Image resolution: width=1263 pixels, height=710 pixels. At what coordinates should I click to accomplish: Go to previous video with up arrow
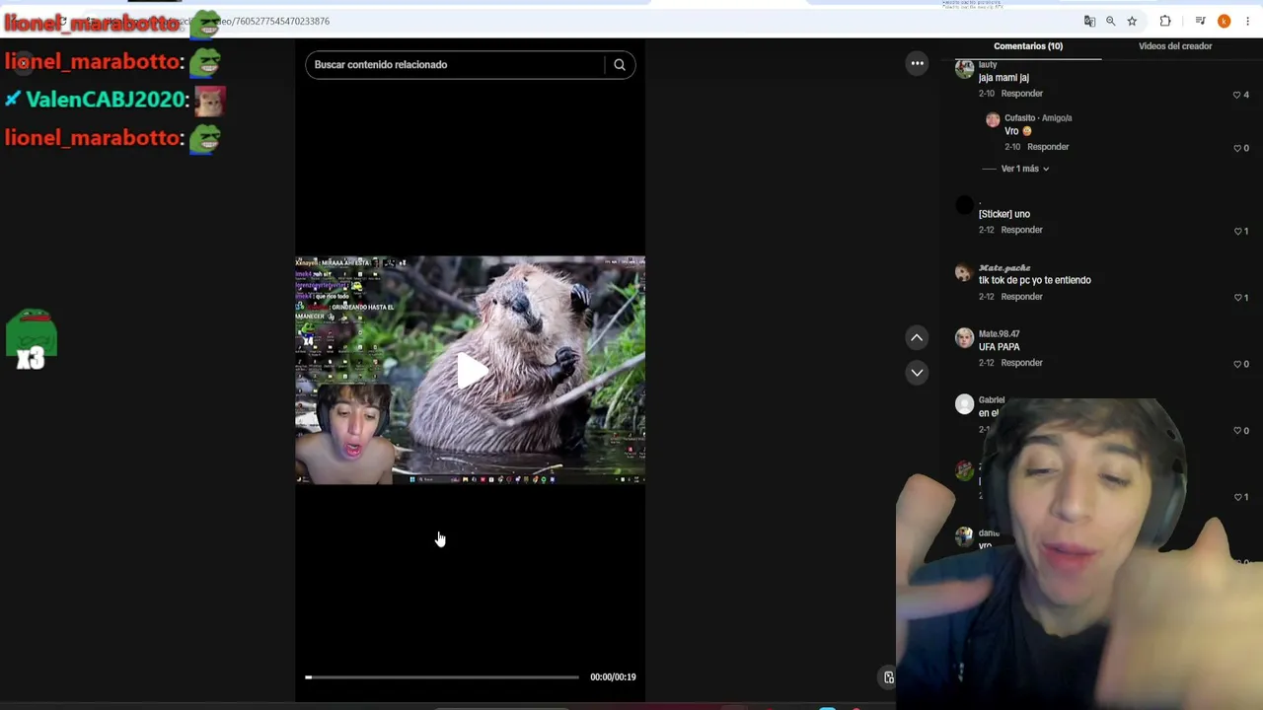[x=917, y=338]
